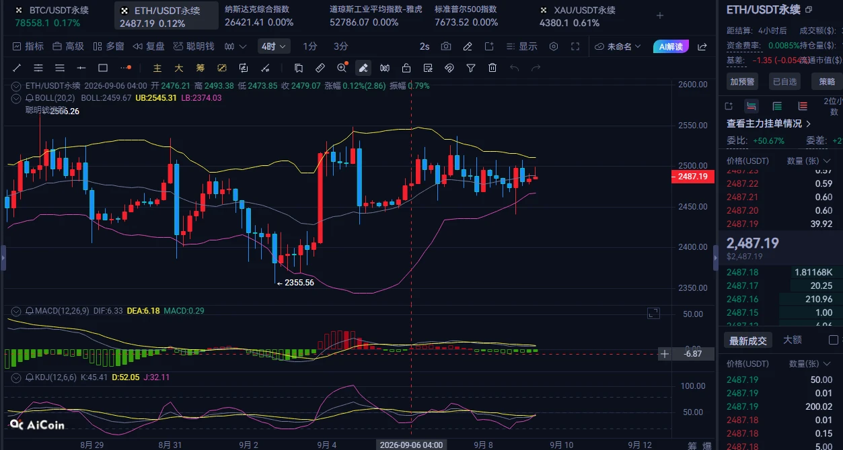This screenshot has height=450, width=843.
Task: Collapse the right panel handle
Action: [715, 258]
